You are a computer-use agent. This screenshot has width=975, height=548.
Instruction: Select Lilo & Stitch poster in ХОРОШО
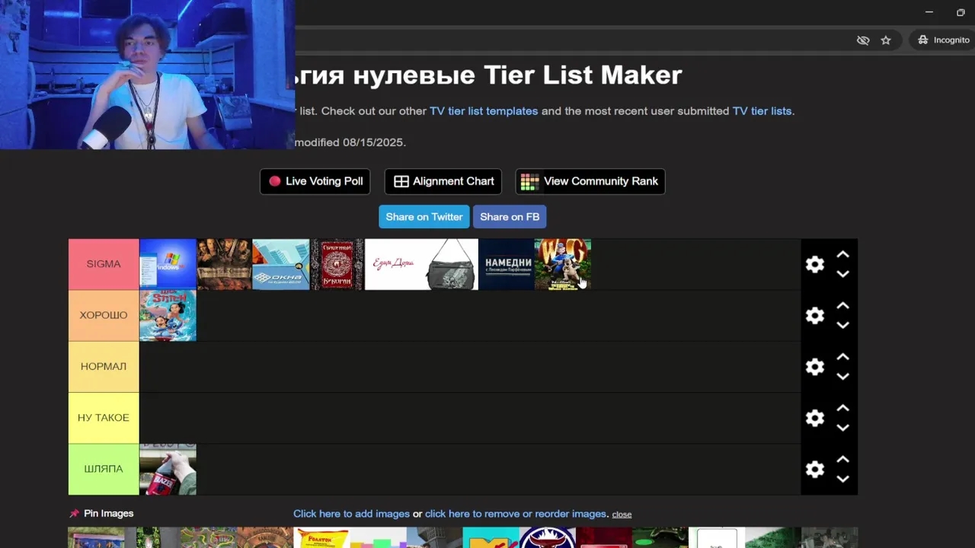click(168, 315)
